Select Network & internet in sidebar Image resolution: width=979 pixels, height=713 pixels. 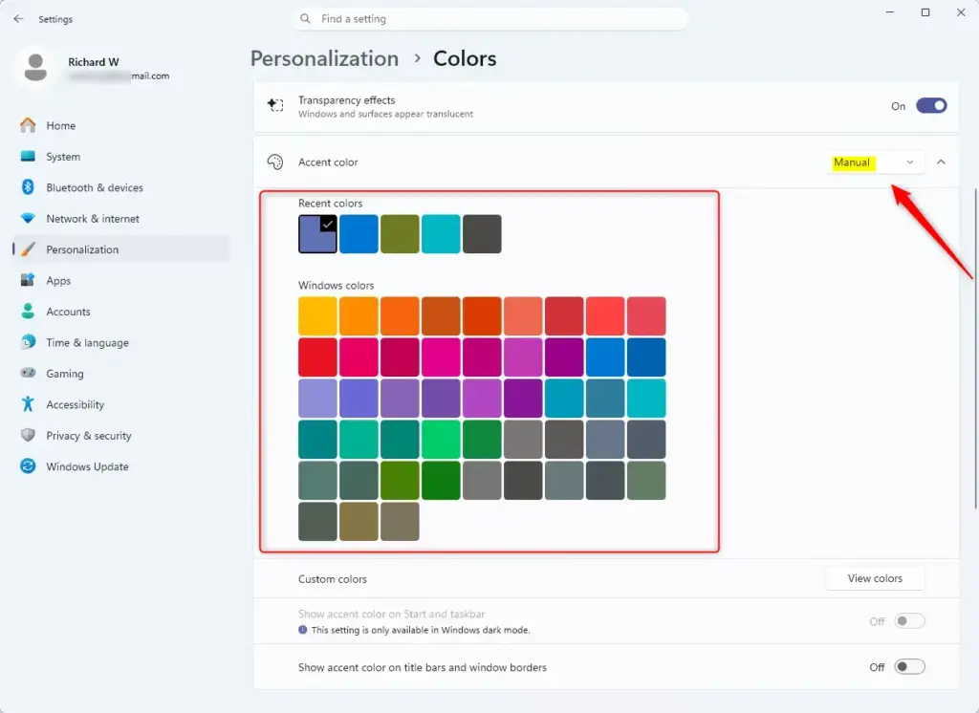point(121,219)
